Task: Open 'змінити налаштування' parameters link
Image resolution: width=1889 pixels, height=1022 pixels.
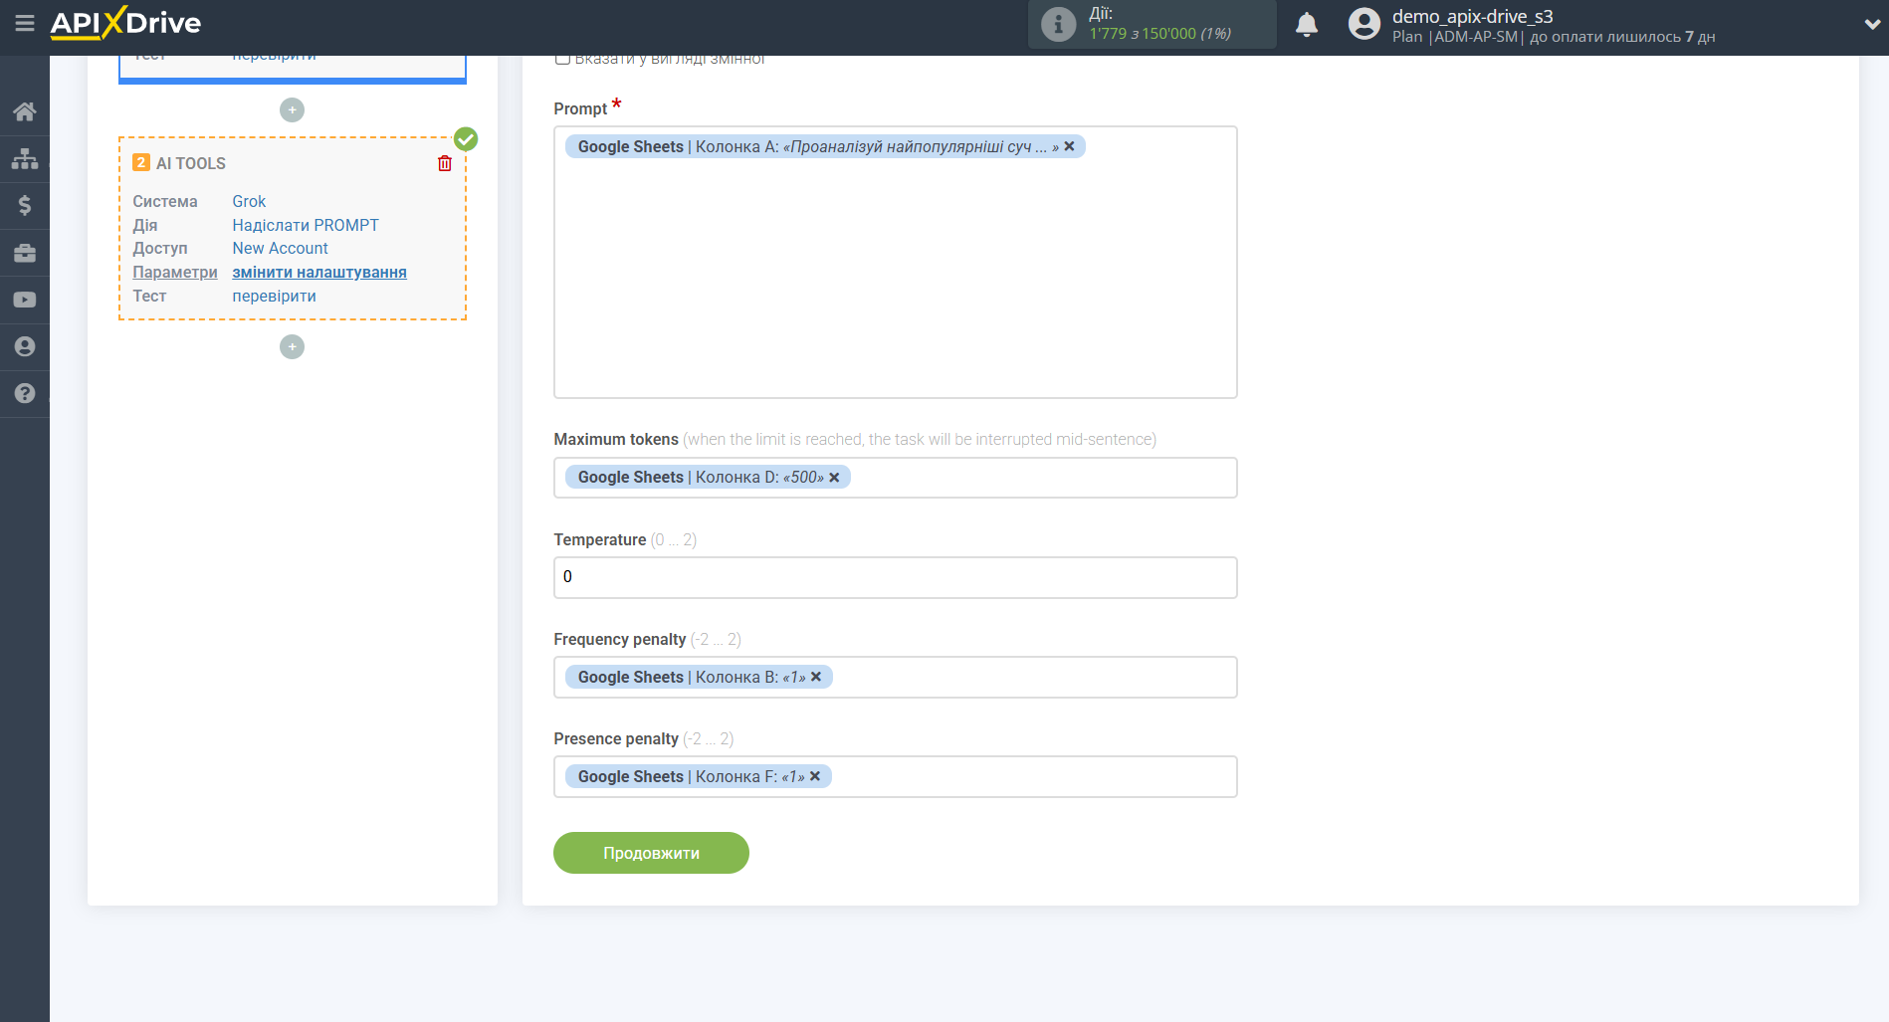Action: click(319, 272)
